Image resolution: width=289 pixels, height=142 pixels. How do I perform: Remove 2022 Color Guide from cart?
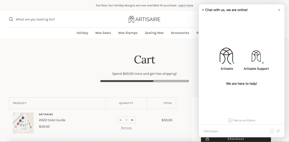(x=126, y=128)
